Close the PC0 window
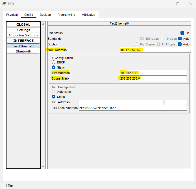 click(191, 4)
